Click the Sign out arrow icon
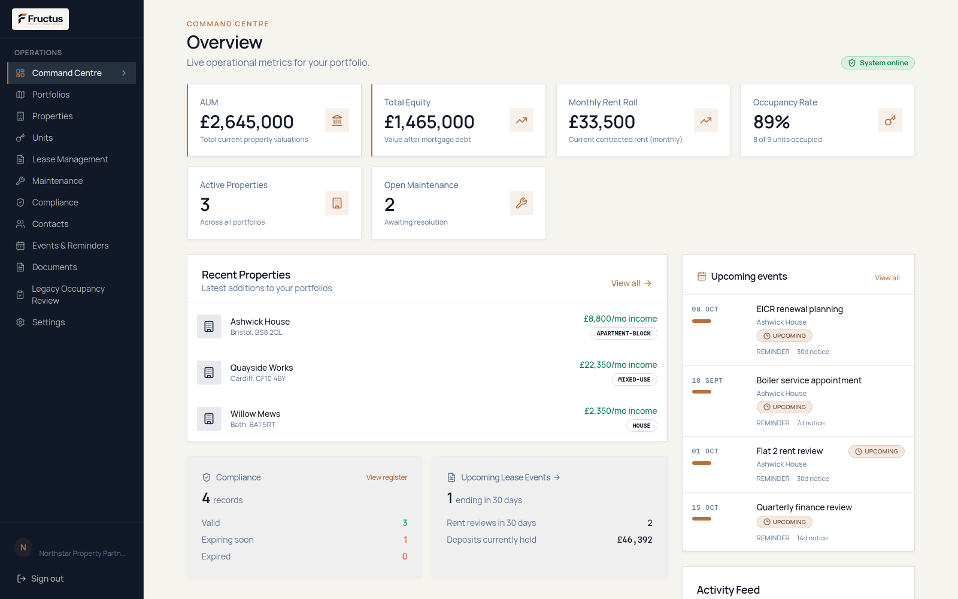 22,579
